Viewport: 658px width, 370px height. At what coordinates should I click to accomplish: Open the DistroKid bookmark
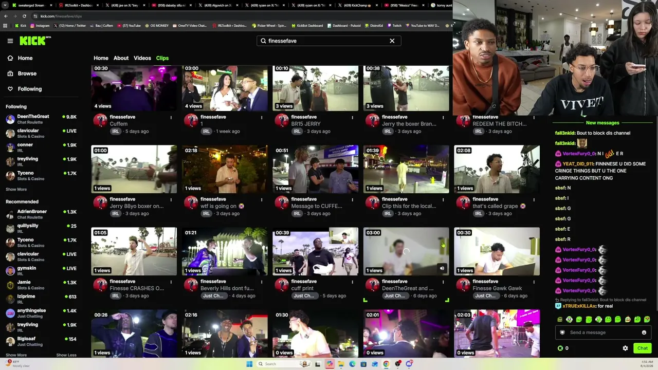(x=373, y=26)
